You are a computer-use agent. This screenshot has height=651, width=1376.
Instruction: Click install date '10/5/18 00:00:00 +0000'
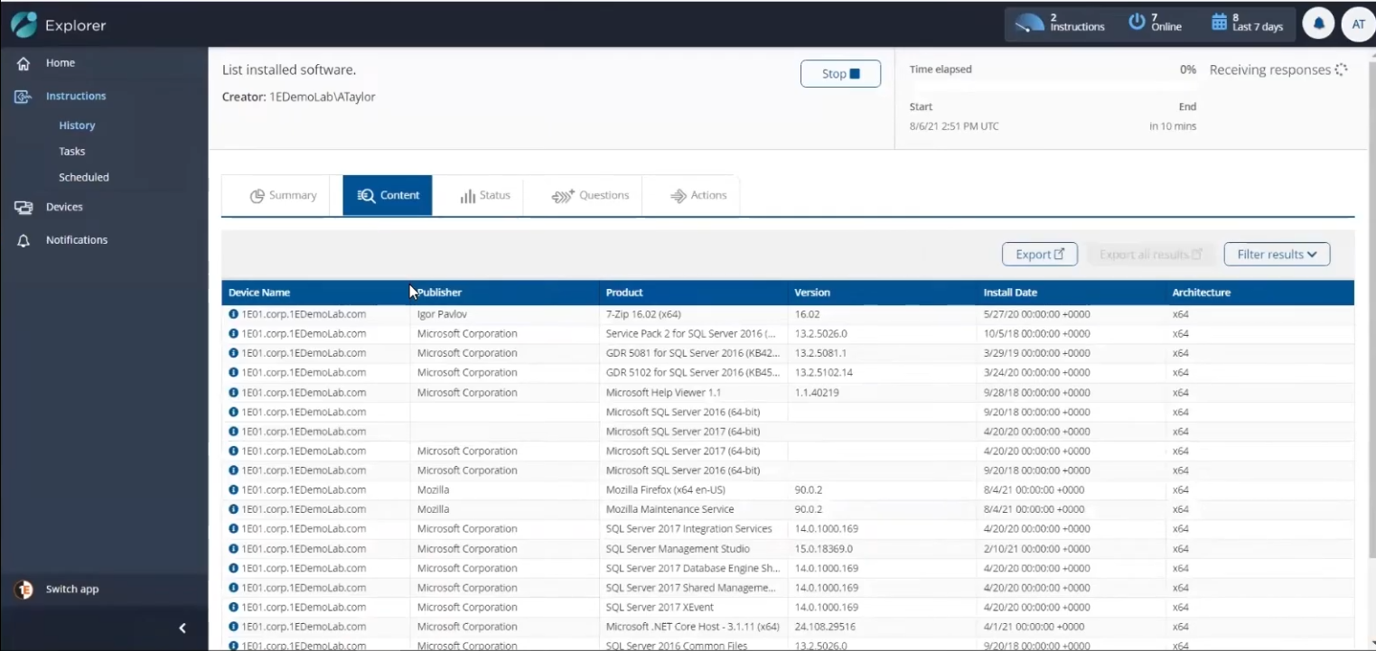click(1036, 334)
